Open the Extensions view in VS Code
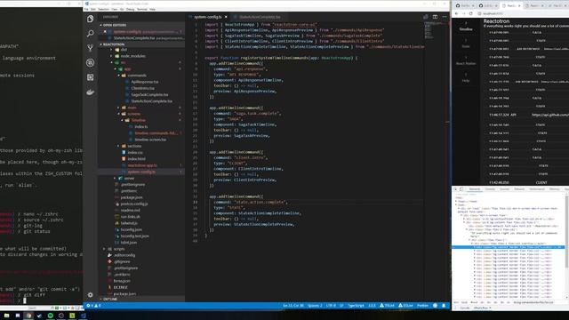The height and width of the screenshot is (320, 569). click(91, 77)
